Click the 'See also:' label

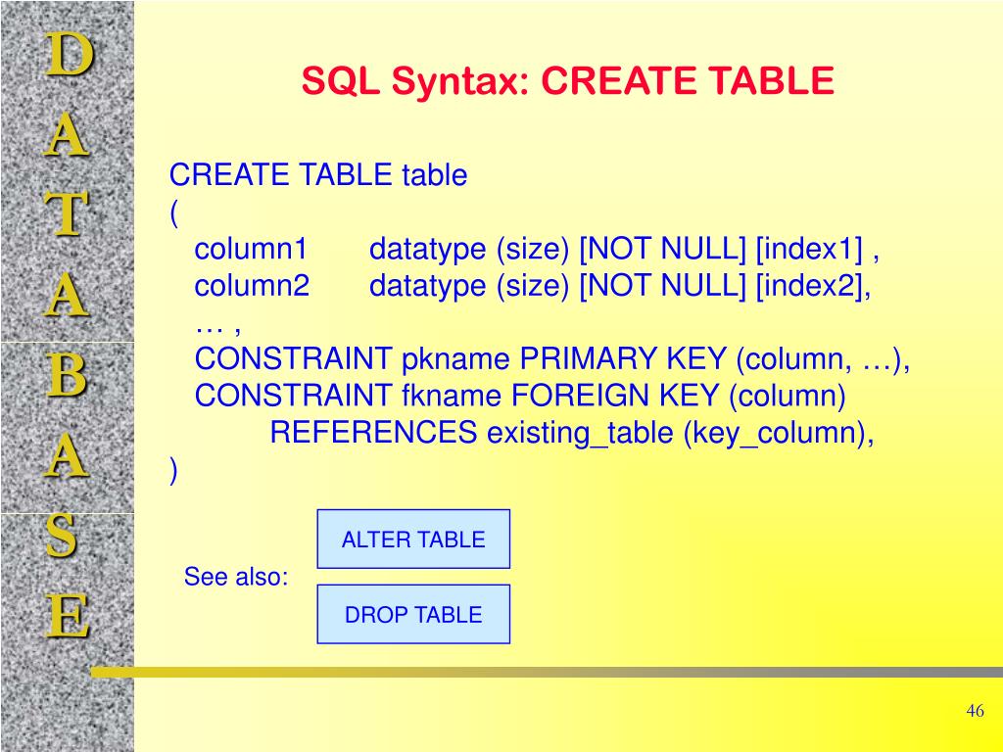[236, 578]
